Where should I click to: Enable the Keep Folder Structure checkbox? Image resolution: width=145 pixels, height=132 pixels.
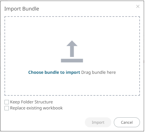7,102
